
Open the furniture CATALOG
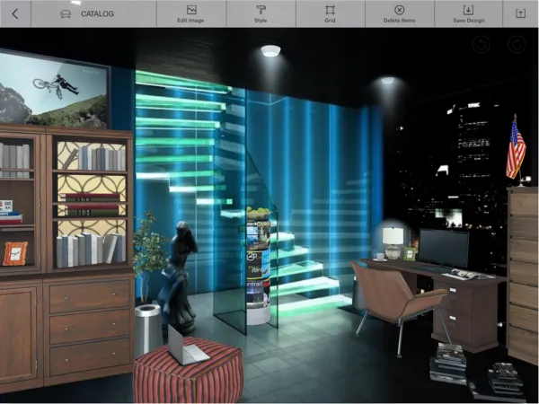[86, 13]
